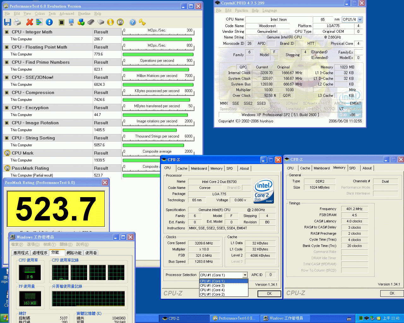Click the 523.7 yellow rating display
The image size is (404, 323).
coord(56,209)
